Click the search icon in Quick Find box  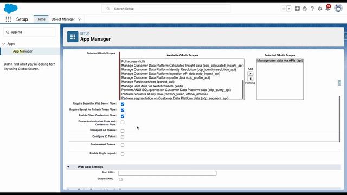coord(7,32)
